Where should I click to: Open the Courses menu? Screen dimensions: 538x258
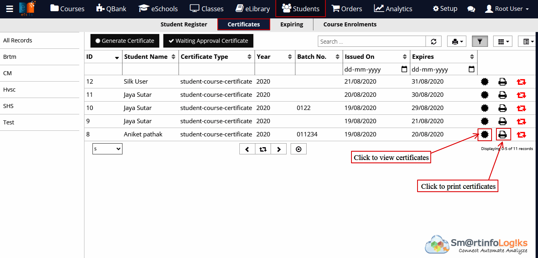(x=67, y=9)
